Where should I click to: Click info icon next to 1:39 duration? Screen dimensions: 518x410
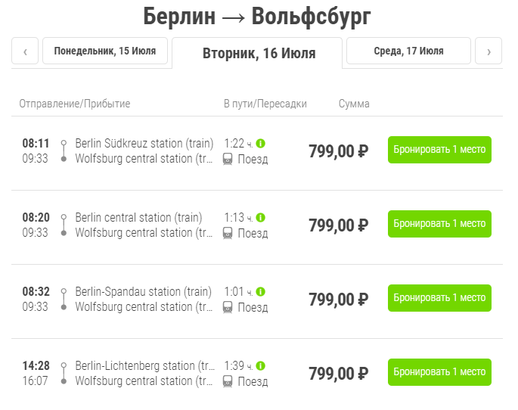pyautogui.click(x=261, y=365)
